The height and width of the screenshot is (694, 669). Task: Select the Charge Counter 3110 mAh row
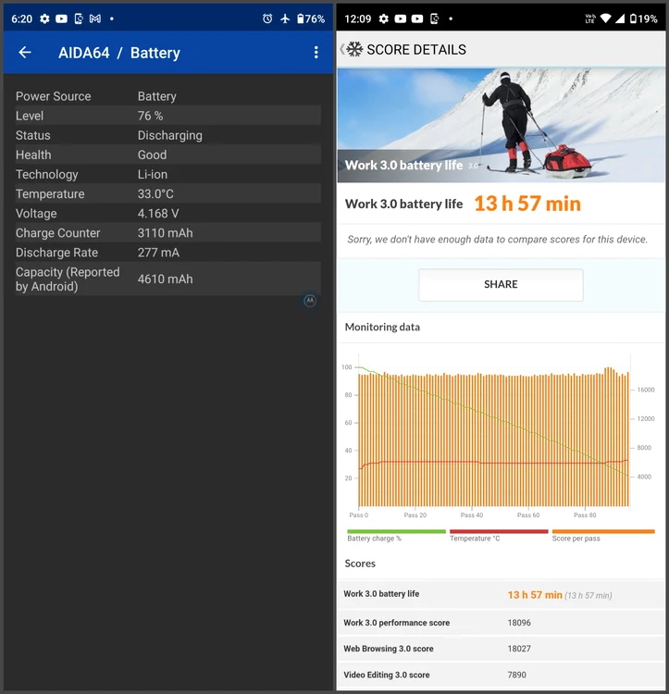[x=168, y=232]
